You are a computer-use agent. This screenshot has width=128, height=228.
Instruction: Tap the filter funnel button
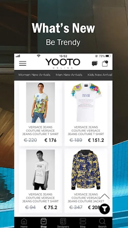click(104, 209)
